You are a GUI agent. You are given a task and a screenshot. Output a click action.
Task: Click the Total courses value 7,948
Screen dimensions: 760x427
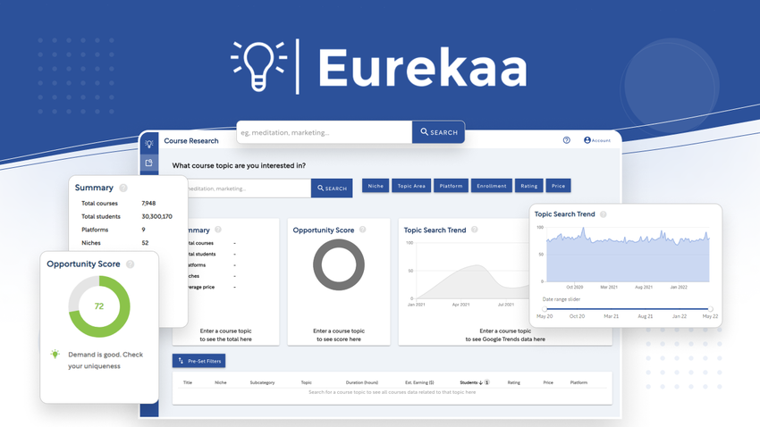point(148,204)
